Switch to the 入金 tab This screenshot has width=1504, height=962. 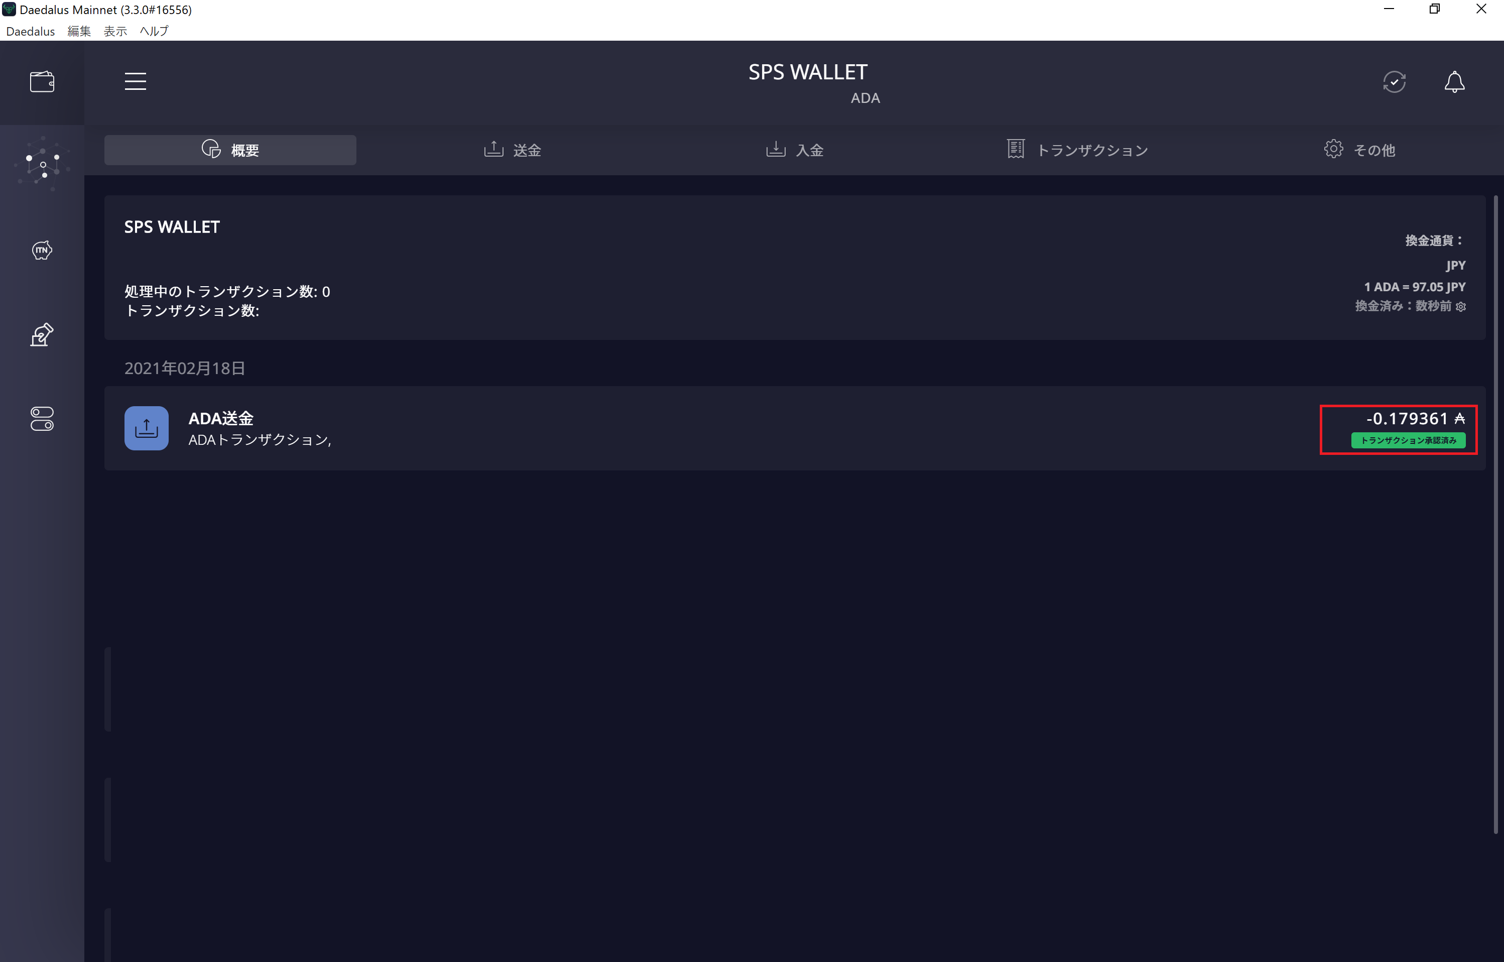tap(795, 150)
